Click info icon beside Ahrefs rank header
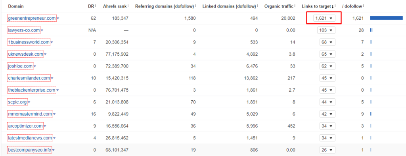 128,6
